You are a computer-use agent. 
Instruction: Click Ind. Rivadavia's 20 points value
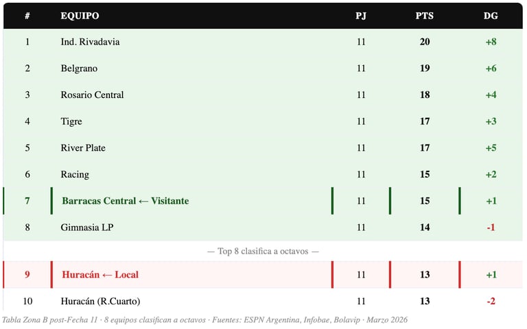[x=425, y=42]
